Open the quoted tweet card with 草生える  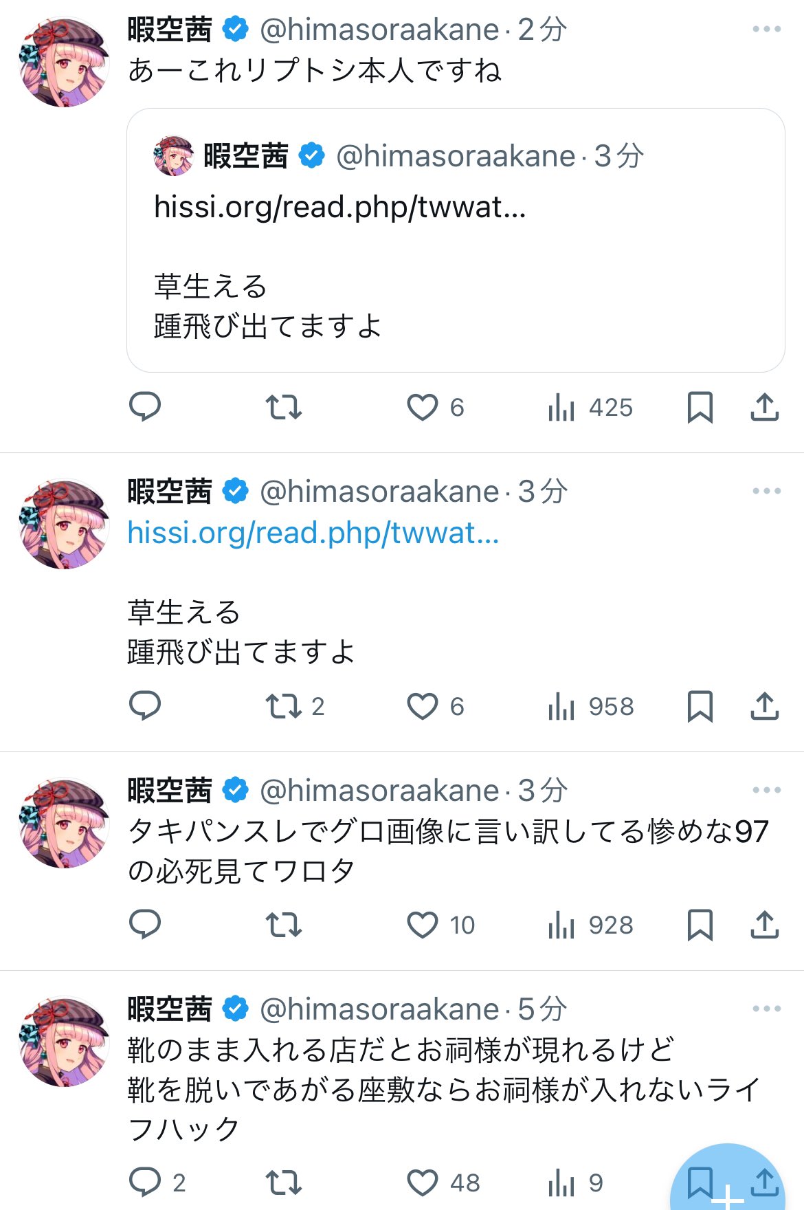pyautogui.click(x=456, y=240)
